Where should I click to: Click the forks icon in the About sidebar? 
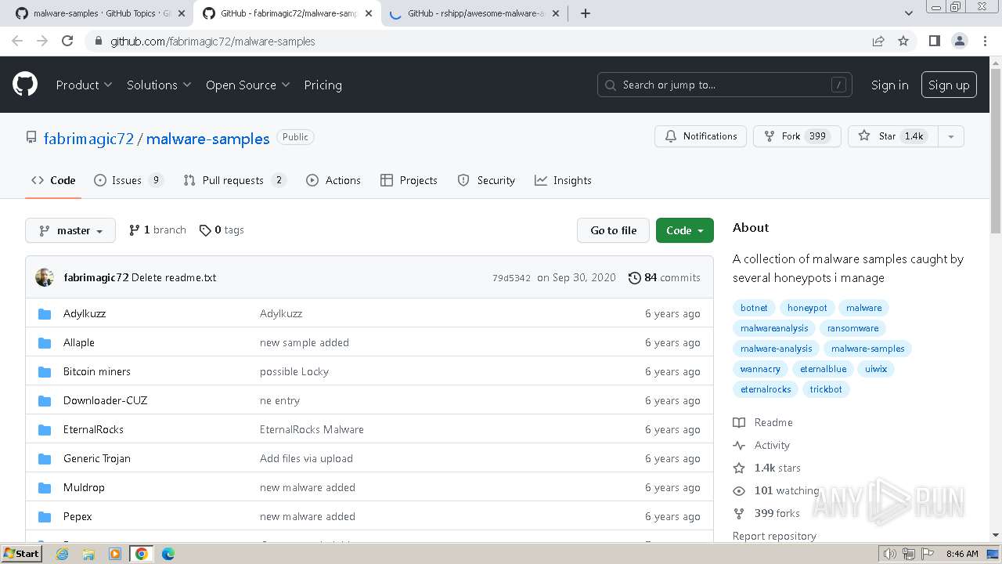739,513
